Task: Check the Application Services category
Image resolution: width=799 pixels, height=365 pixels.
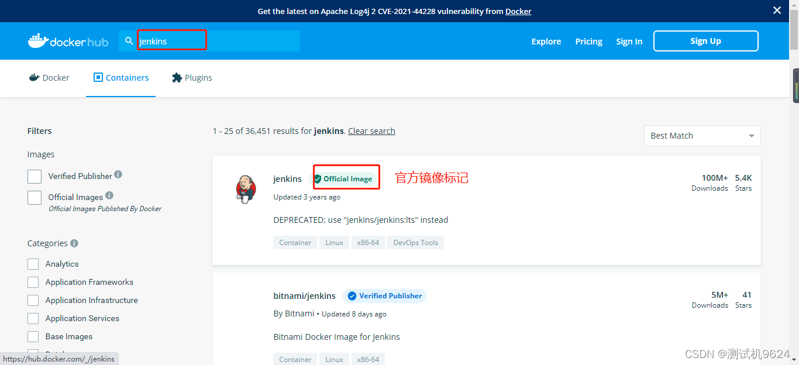Action: click(x=33, y=319)
